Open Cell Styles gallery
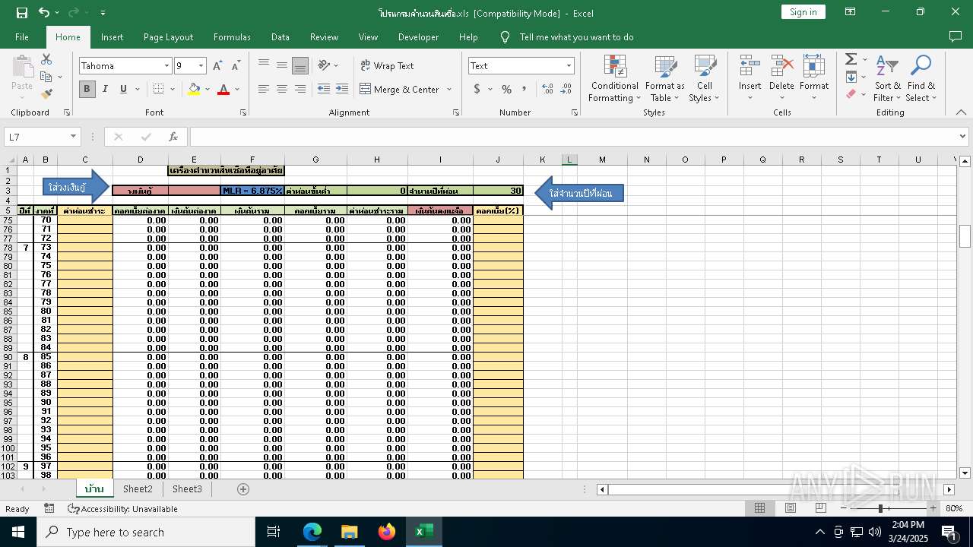 coord(705,78)
